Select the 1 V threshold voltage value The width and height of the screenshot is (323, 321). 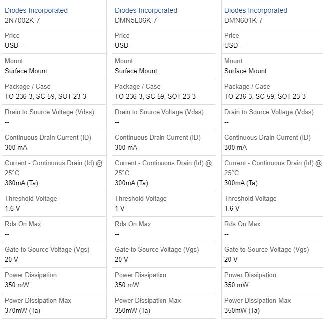(x=120, y=208)
